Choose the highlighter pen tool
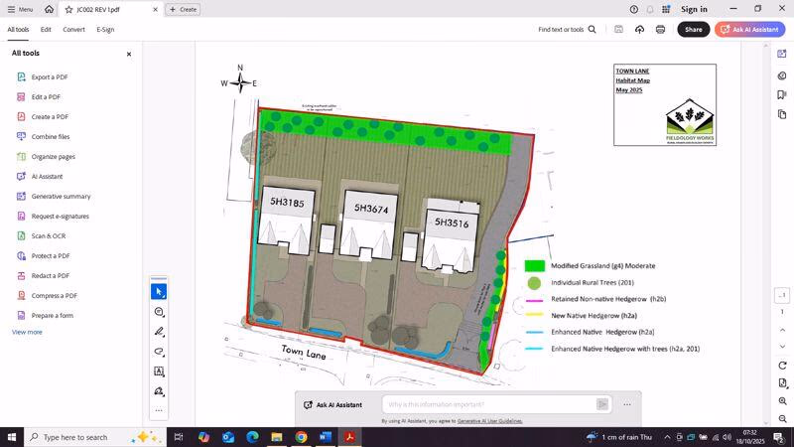 [x=159, y=332]
